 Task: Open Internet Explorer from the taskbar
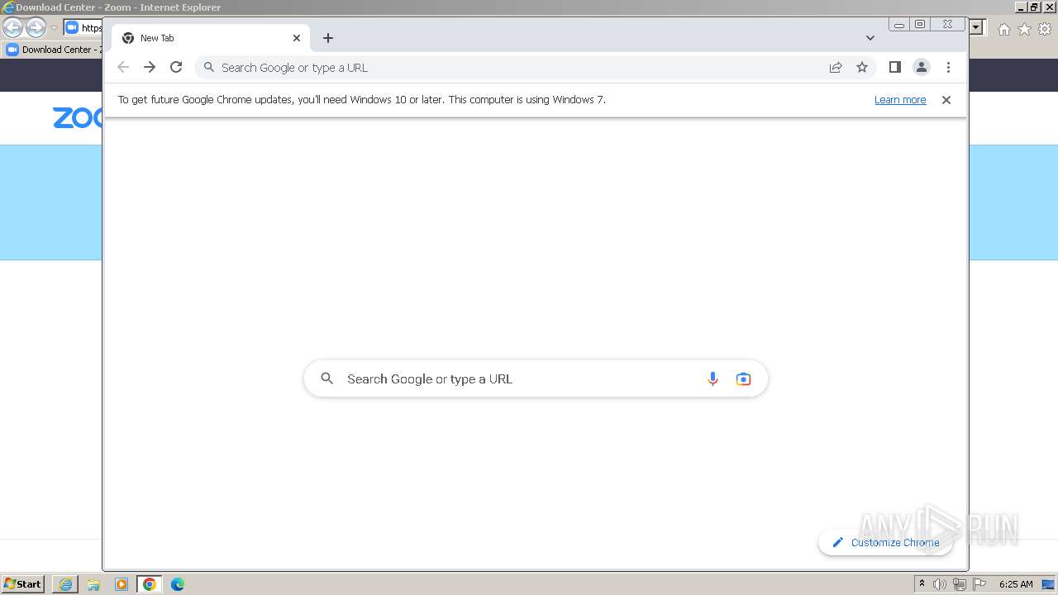65,584
